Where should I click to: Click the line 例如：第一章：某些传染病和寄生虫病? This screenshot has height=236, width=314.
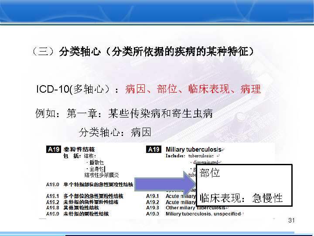tap(124, 114)
